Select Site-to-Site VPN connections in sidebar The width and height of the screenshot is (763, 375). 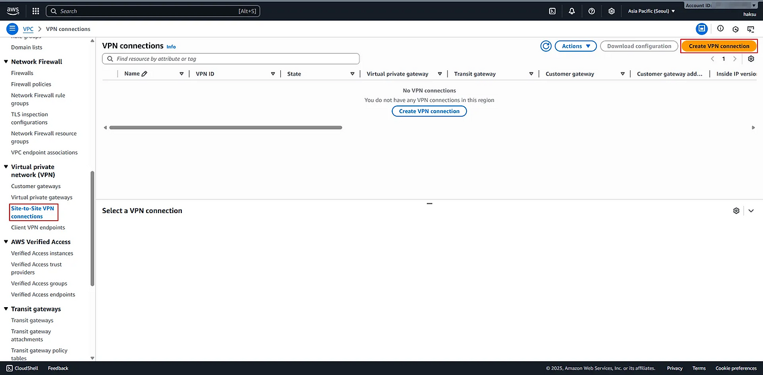(x=33, y=212)
